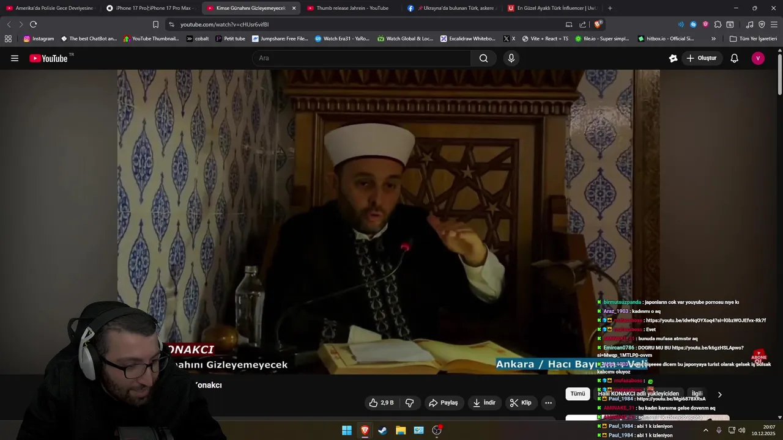783x440 pixels.
Task: Close the current Kimse Günahını Gizleyemeyecek tab
Action: click(x=294, y=8)
